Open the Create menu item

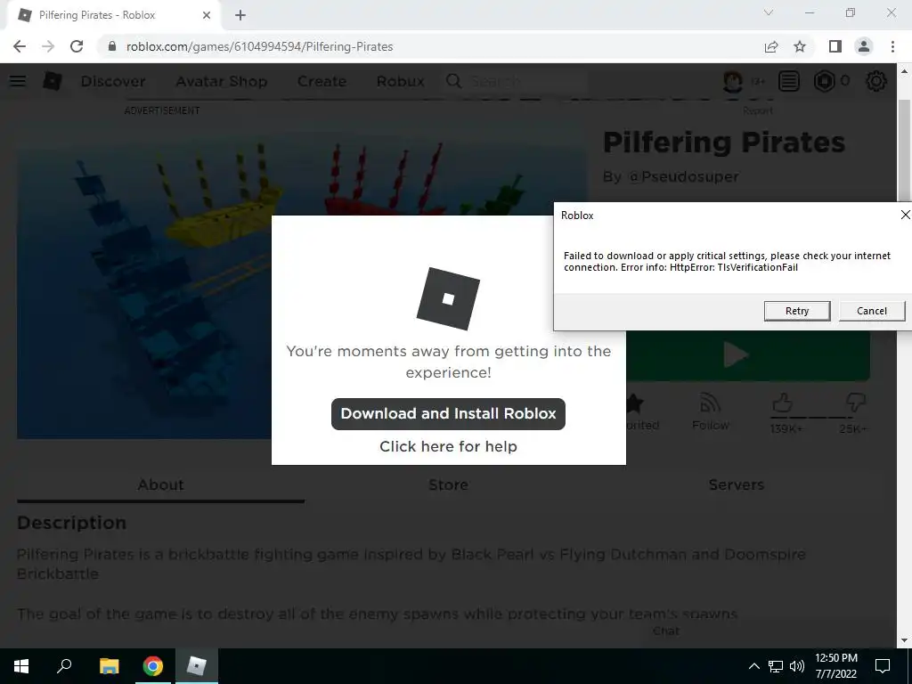pos(322,81)
